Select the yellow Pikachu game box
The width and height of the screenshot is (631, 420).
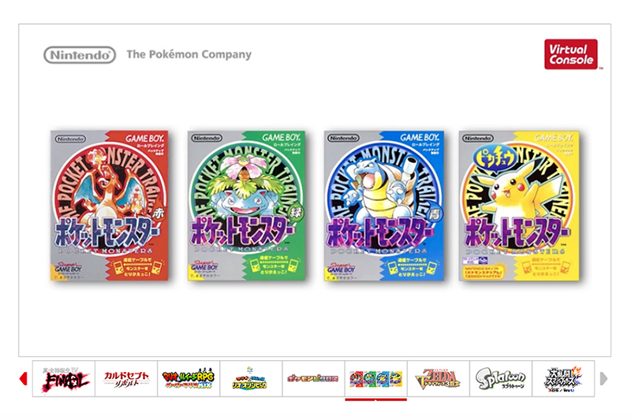pyautogui.click(x=519, y=206)
